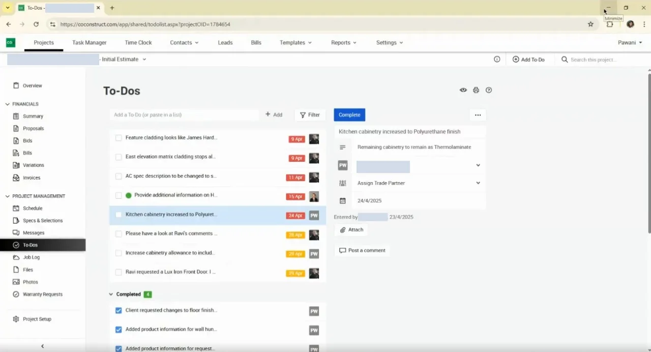Check the Feature cladding to-do checkbox
651x352 pixels.
coord(119,138)
